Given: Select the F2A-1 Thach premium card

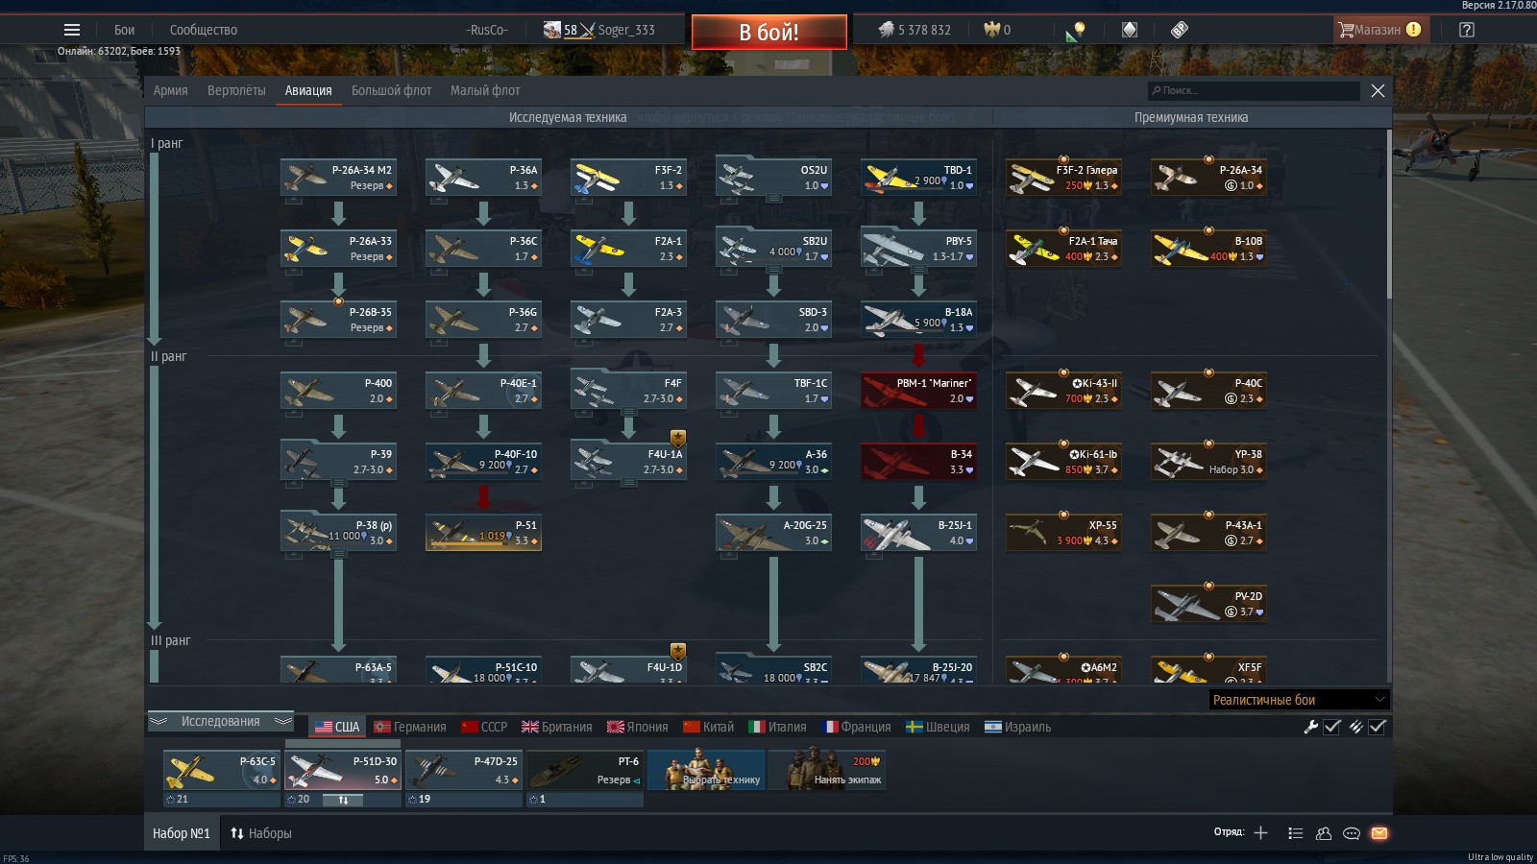Looking at the screenshot, I should coord(1063,249).
